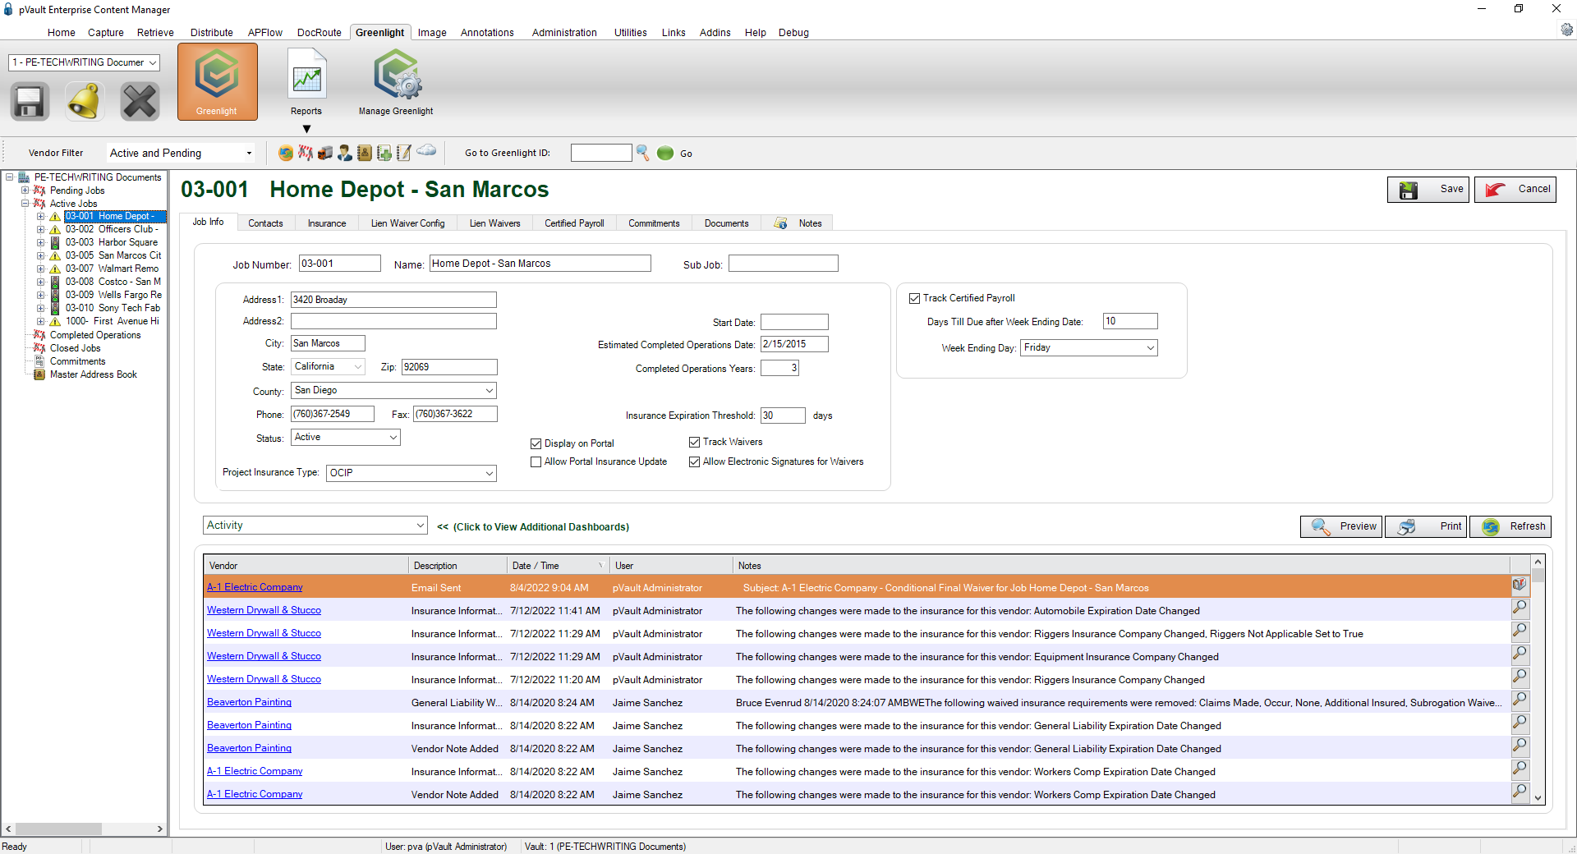Open the Reports ribbon icon
The height and width of the screenshot is (854, 1577).
[x=306, y=81]
